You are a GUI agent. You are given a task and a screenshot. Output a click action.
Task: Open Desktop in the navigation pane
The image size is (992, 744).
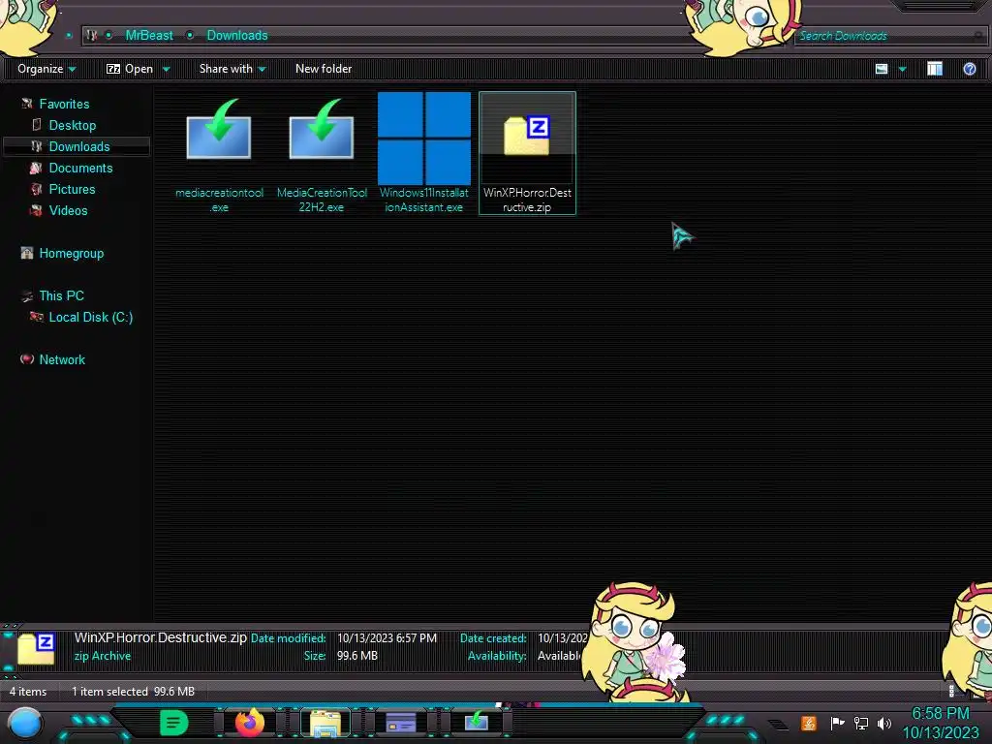click(72, 125)
